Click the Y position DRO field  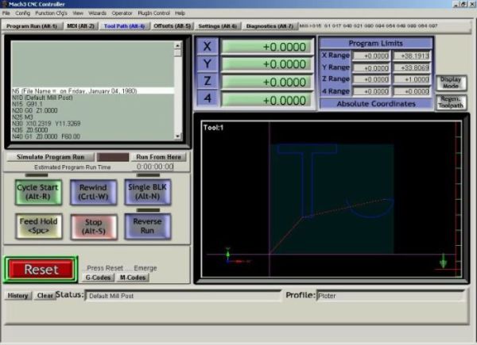pyautogui.click(x=266, y=64)
